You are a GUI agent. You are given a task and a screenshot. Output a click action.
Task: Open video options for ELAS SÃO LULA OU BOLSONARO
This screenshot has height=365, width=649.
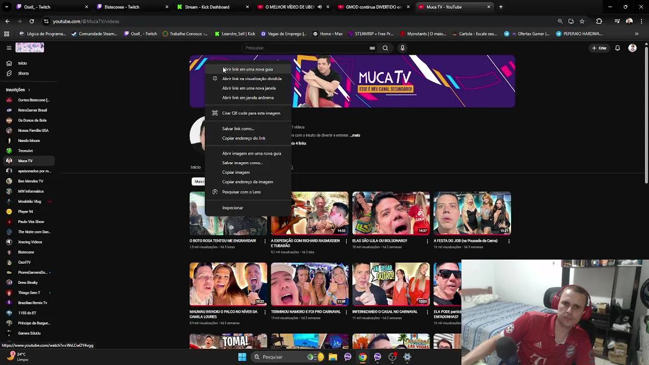427,241
